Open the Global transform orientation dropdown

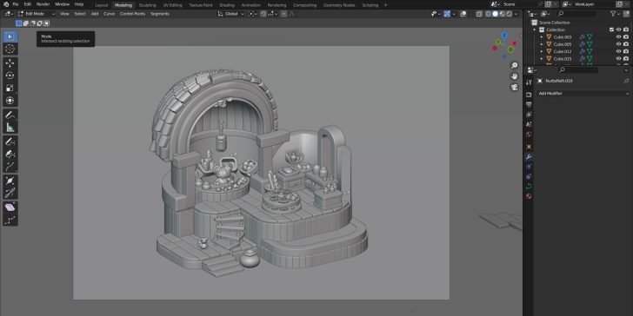point(231,14)
